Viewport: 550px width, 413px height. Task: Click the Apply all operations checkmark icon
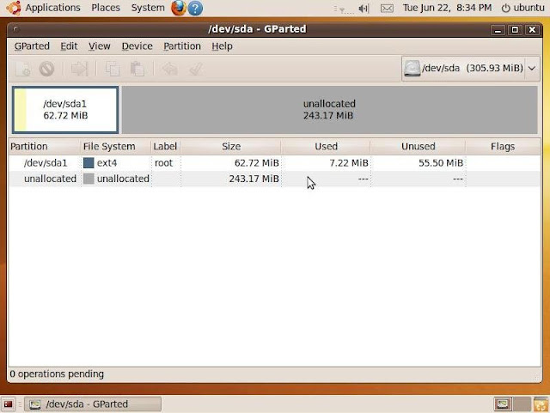click(196, 69)
